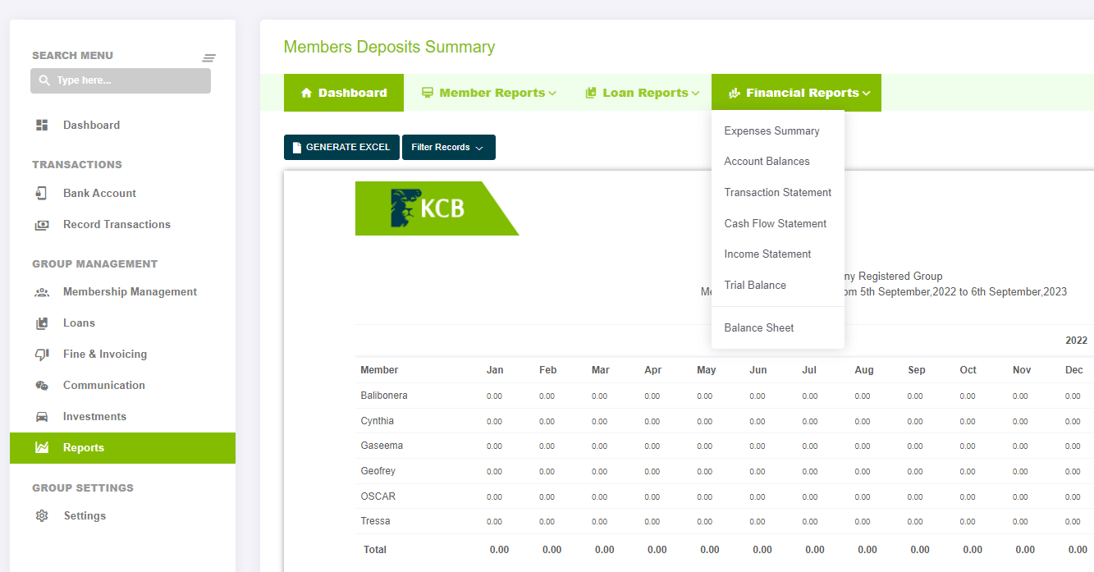The width and height of the screenshot is (1094, 572).
Task: Open Cash Flow Statement report
Action: point(775,223)
